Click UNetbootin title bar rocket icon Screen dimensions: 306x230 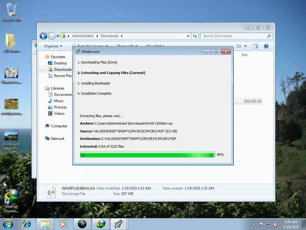click(x=78, y=52)
